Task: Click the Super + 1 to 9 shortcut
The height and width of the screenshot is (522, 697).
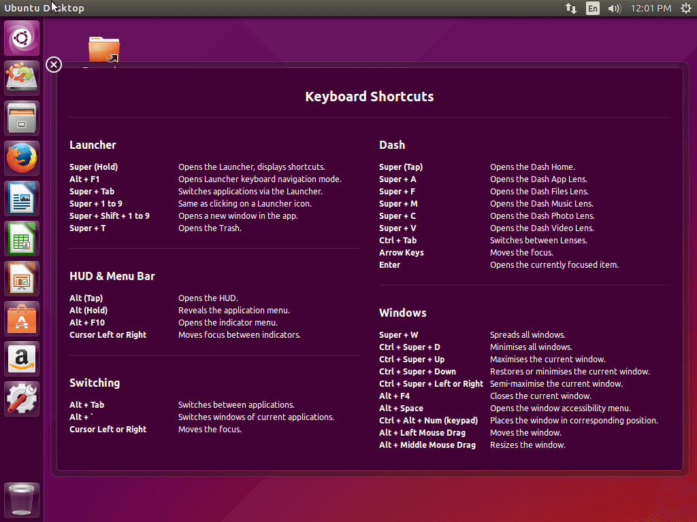Action: (x=96, y=204)
